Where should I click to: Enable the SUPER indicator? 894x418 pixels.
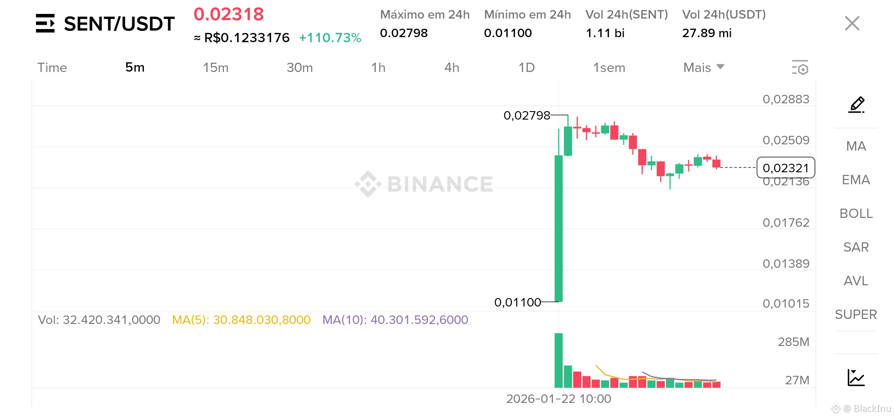[x=856, y=314]
